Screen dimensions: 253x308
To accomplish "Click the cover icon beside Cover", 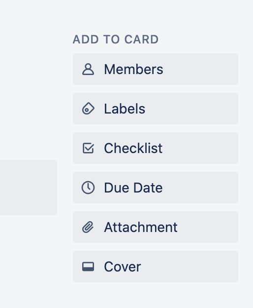I will [x=88, y=267].
